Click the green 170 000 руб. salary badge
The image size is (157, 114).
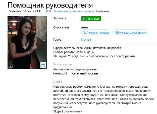[91, 19]
